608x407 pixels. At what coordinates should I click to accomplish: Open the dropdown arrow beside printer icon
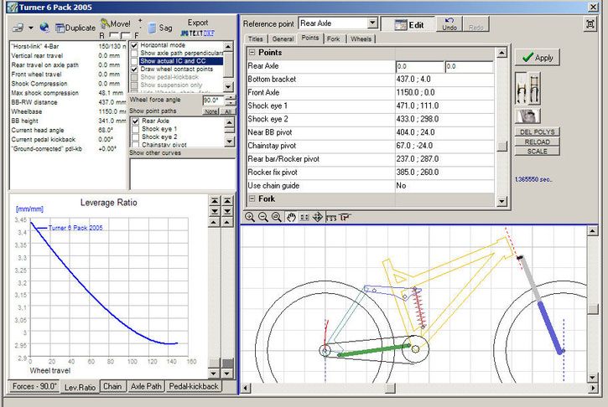31,28
